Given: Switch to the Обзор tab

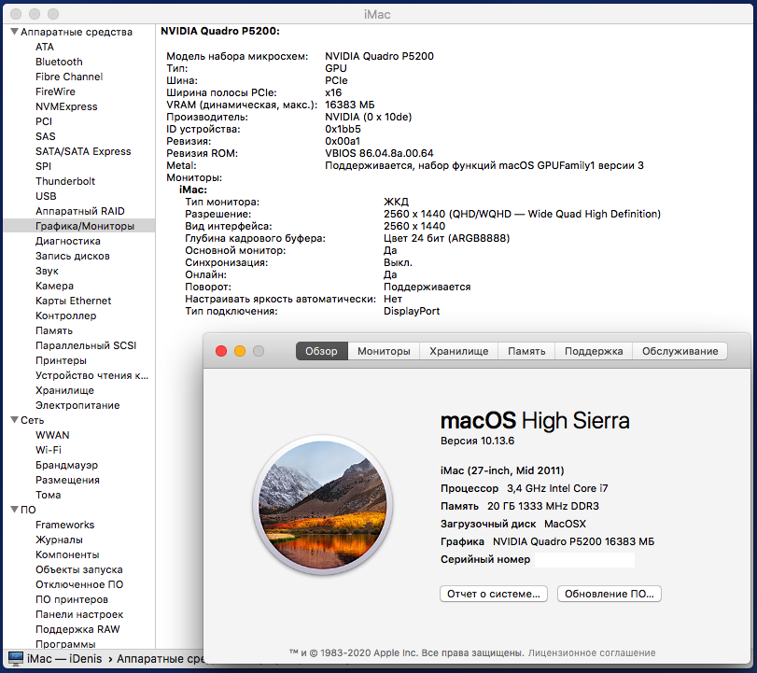Looking at the screenshot, I should pyautogui.click(x=321, y=351).
